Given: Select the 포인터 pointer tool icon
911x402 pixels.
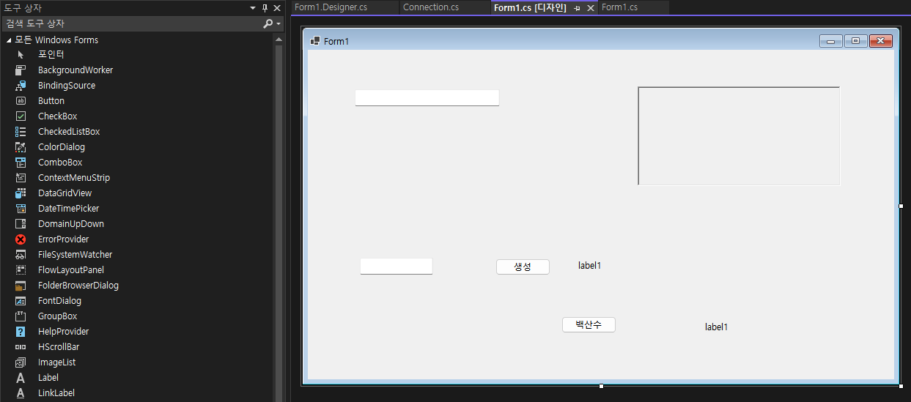Looking at the screenshot, I should point(21,55).
